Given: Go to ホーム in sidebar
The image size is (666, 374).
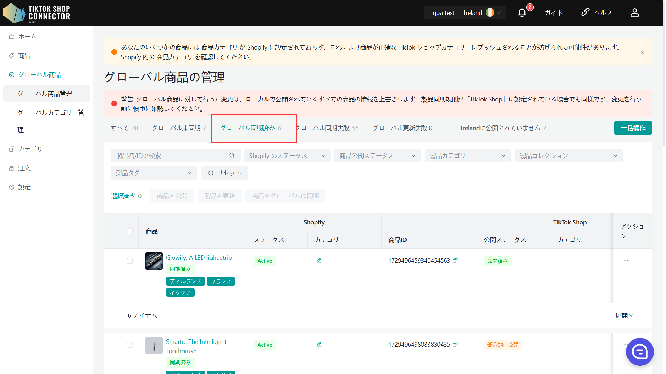Looking at the screenshot, I should (46, 36).
